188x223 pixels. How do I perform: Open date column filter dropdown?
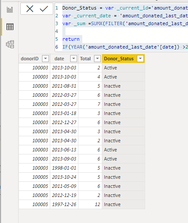74,59
